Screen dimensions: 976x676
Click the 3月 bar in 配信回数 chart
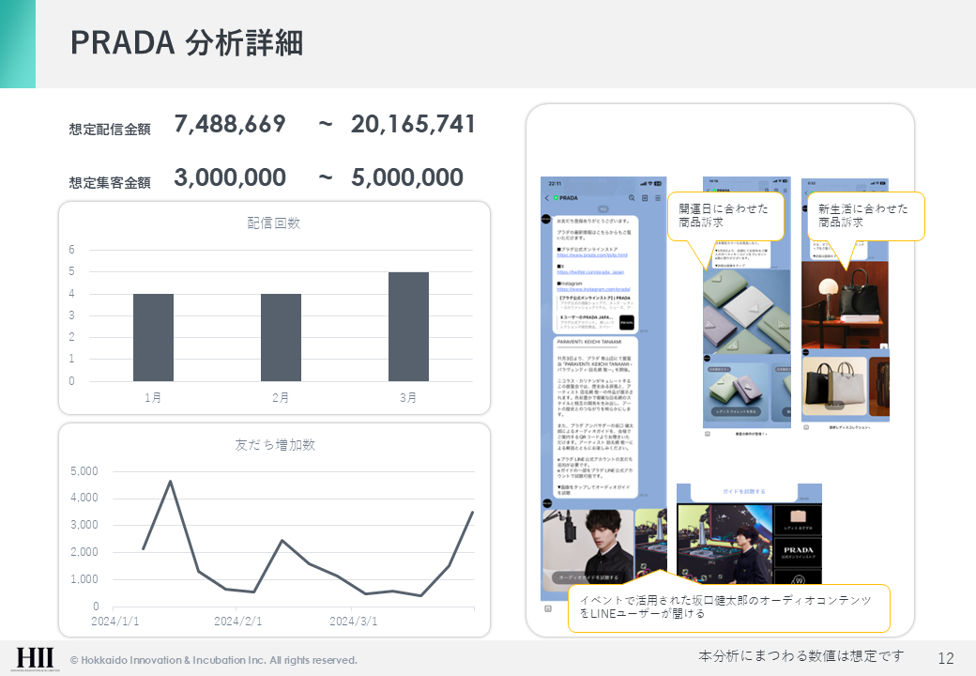coord(408,327)
